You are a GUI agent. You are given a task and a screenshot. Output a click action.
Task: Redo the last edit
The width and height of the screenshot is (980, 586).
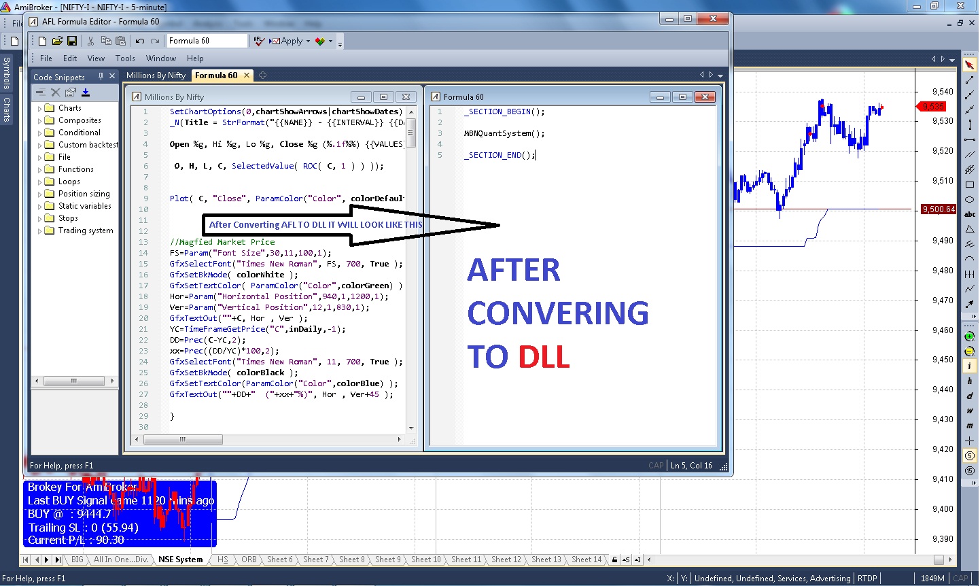click(x=155, y=41)
